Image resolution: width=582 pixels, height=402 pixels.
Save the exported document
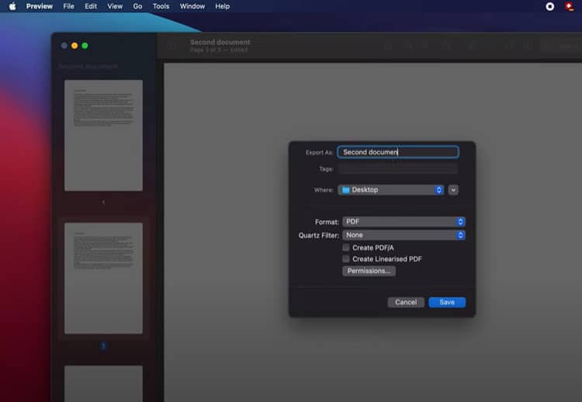[x=447, y=302]
